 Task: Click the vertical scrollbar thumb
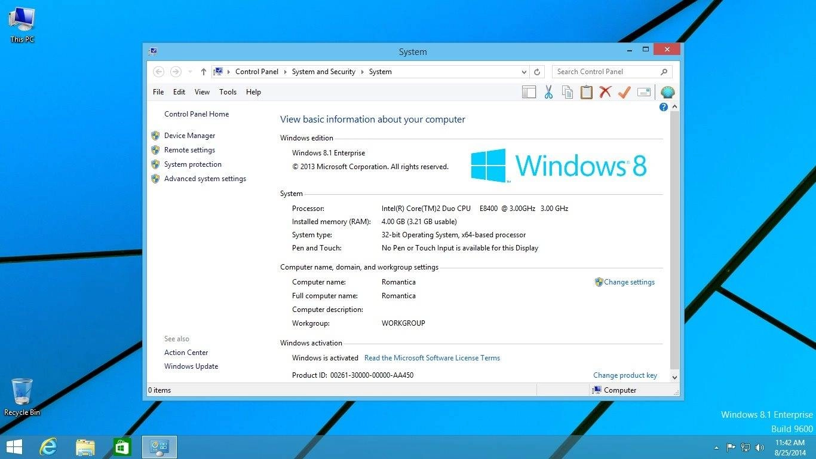(x=675, y=240)
